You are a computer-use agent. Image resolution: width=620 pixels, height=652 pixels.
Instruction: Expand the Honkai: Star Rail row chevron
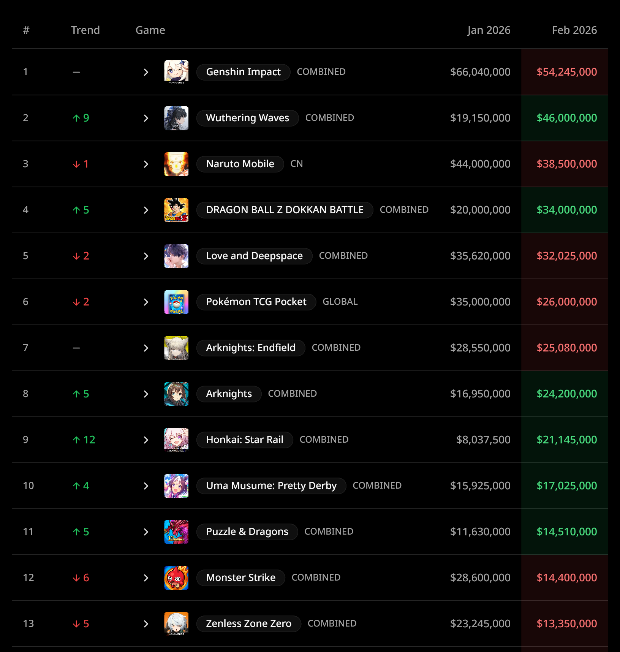coord(146,440)
